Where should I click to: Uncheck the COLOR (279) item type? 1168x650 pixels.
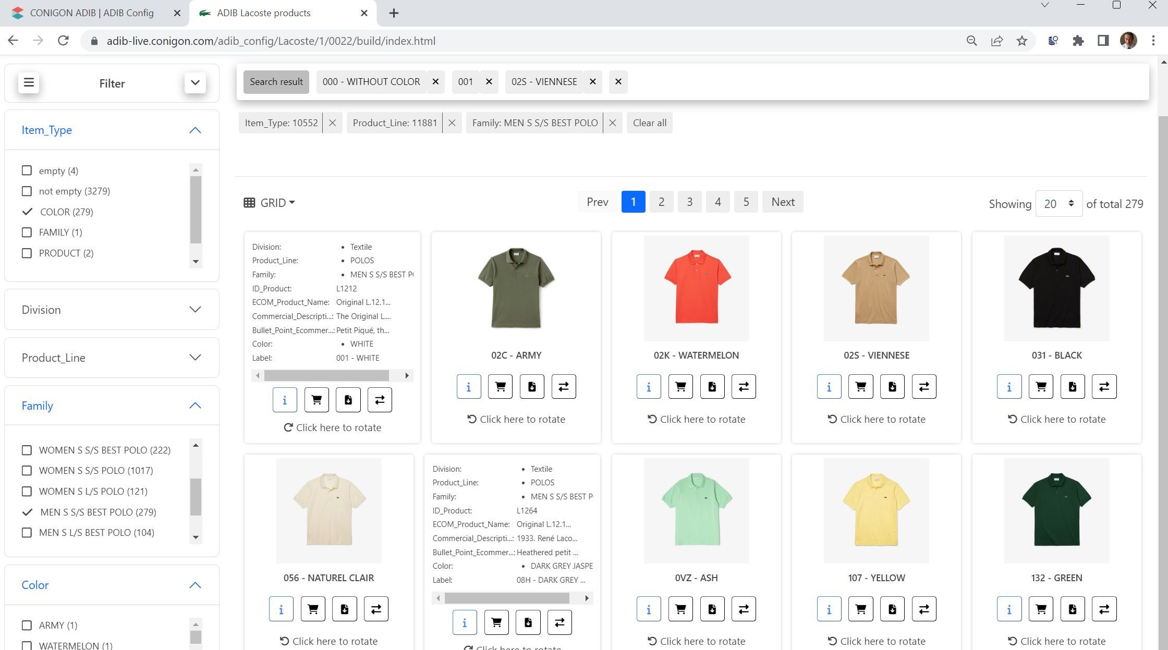click(x=27, y=212)
